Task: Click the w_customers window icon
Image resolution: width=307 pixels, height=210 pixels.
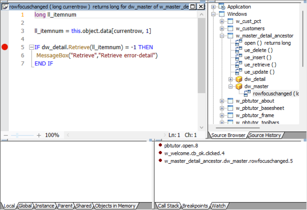Action: (x=230, y=29)
